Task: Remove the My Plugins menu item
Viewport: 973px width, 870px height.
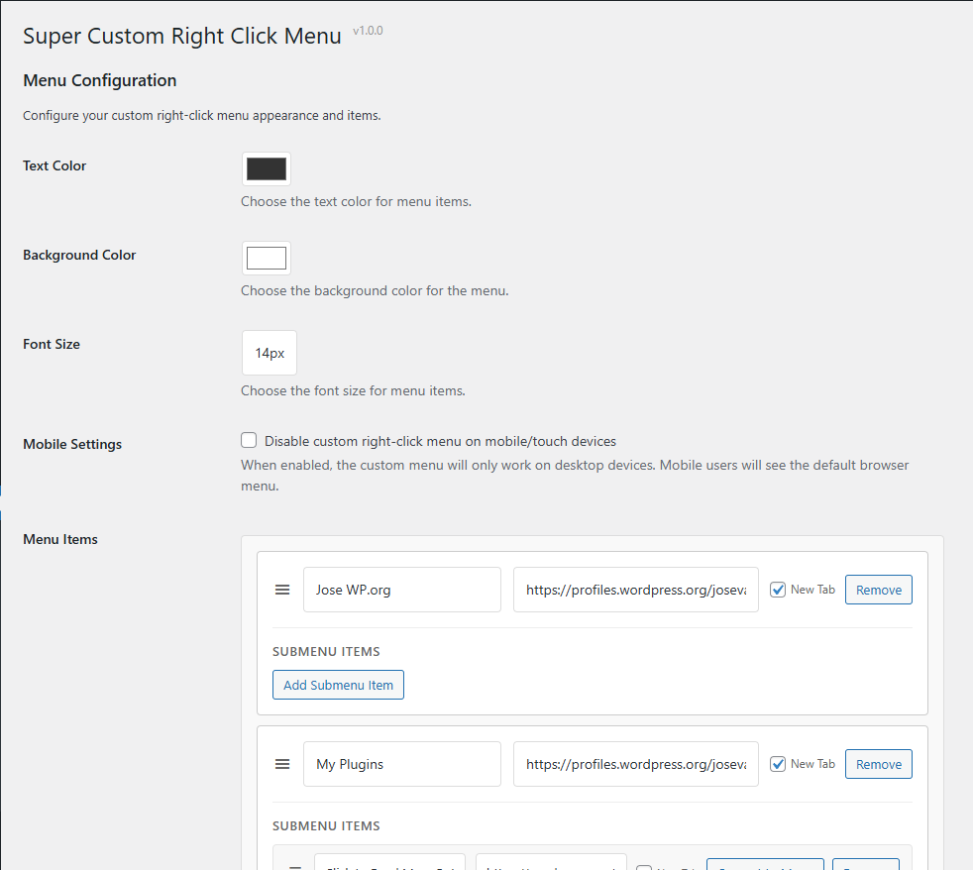Action: (878, 764)
